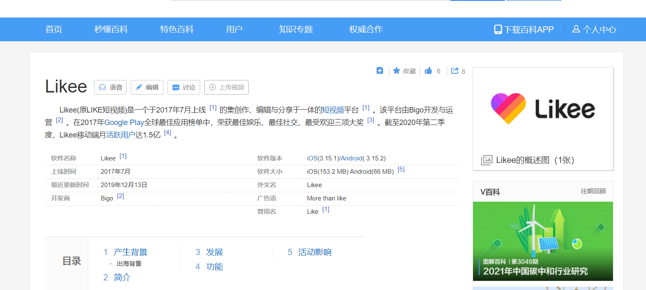Open the 知识专题 navigation tab
Image resolution: width=646 pixels, height=290 pixels.
[296, 29]
